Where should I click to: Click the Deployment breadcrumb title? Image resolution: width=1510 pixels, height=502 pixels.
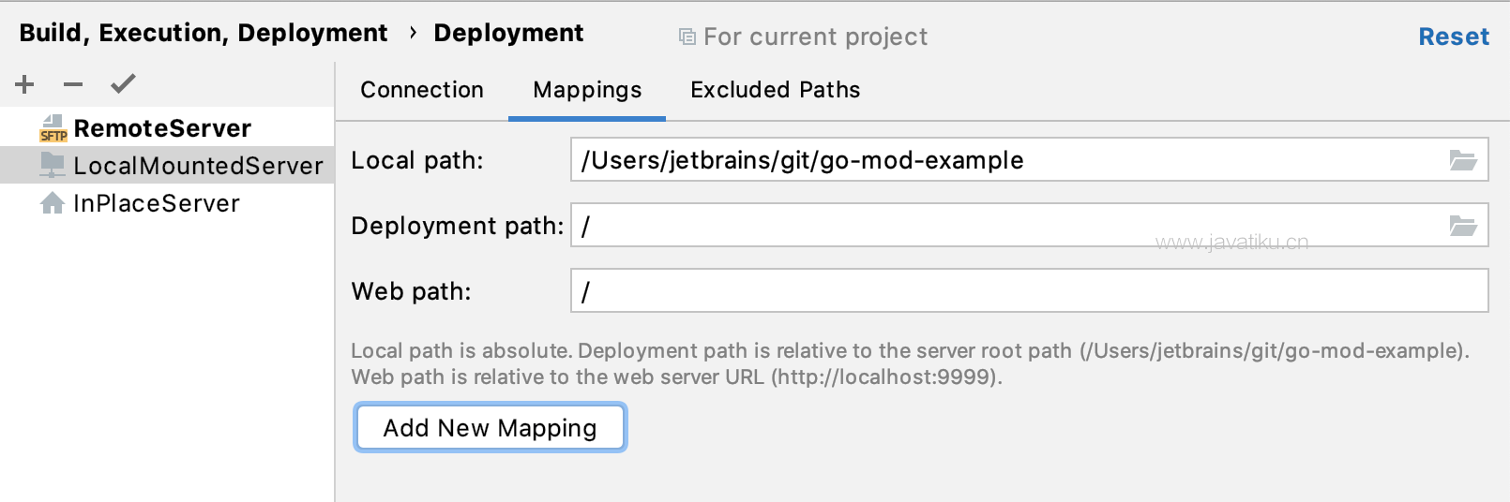click(508, 33)
